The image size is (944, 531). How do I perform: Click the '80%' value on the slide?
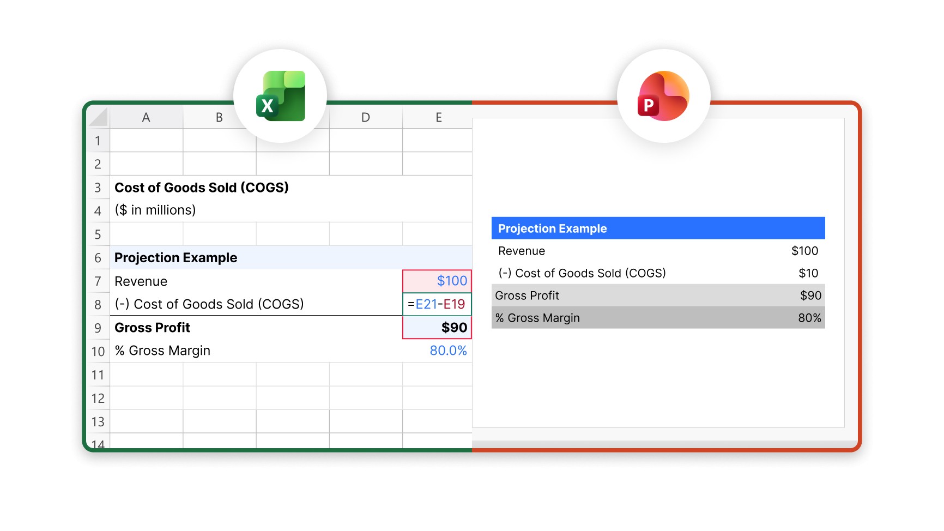809,318
